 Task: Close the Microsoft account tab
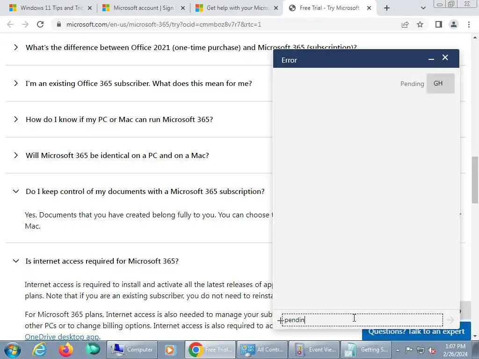183,8
